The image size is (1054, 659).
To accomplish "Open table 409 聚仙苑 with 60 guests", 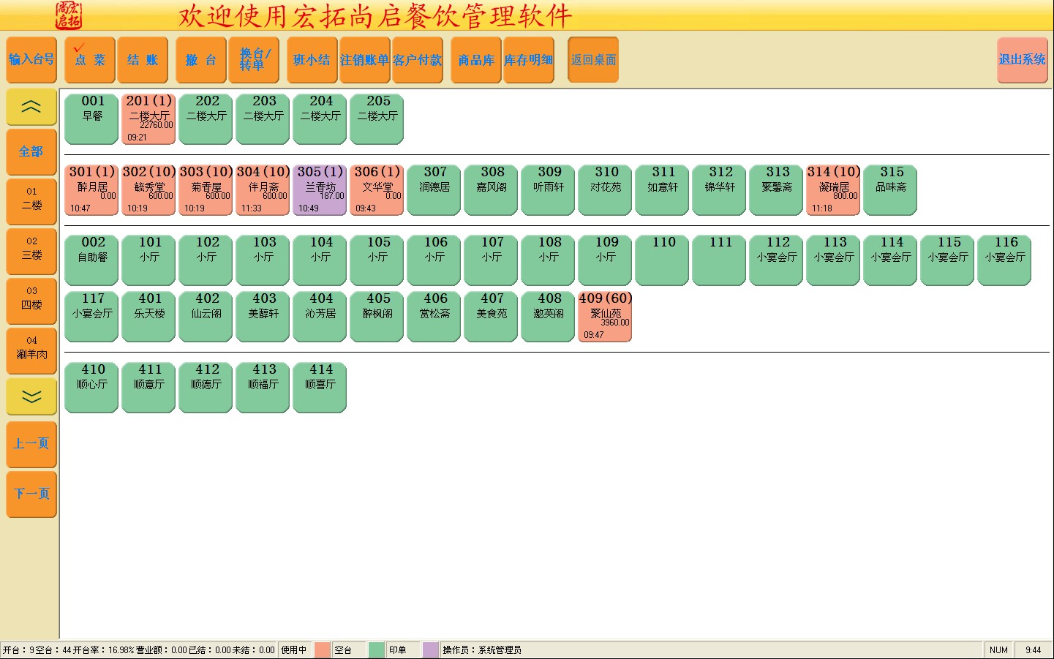I will pos(605,316).
